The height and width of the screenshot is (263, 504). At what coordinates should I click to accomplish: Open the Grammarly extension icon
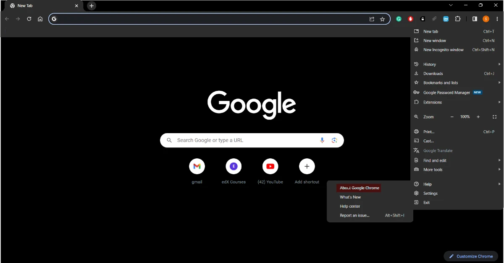point(399,19)
